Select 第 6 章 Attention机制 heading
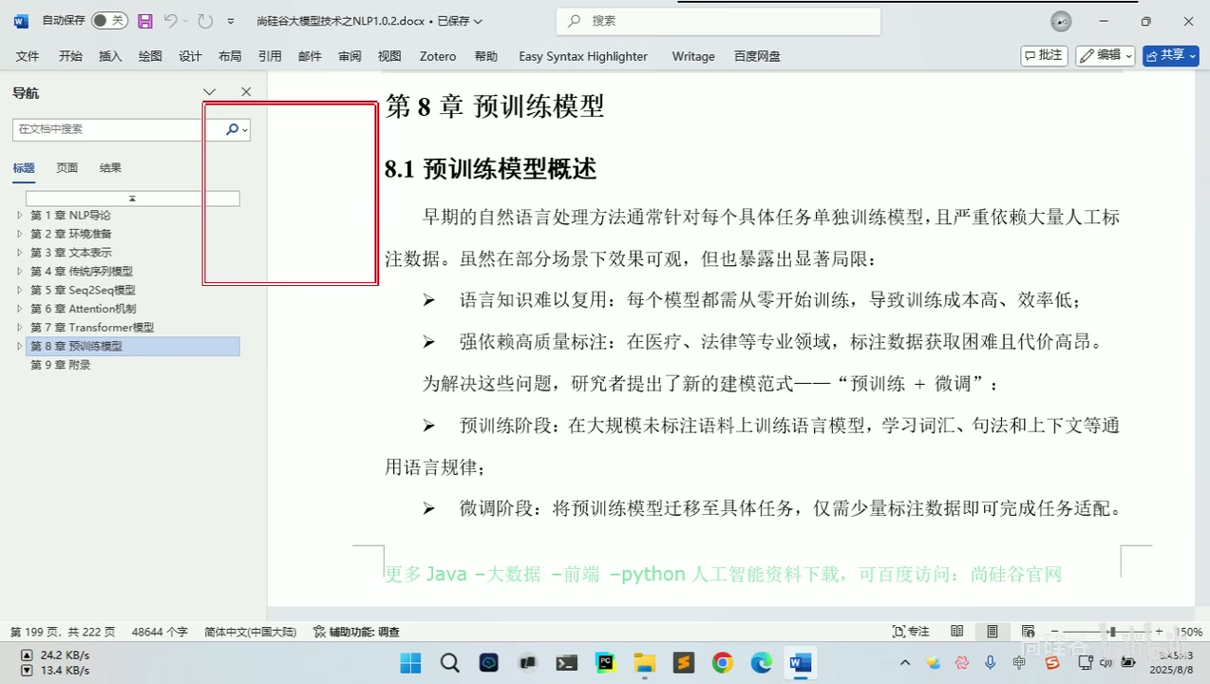The width and height of the screenshot is (1210, 684). click(83, 309)
